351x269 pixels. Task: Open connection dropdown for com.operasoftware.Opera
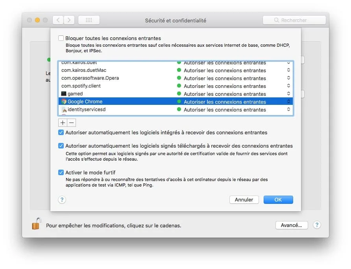pos(288,78)
